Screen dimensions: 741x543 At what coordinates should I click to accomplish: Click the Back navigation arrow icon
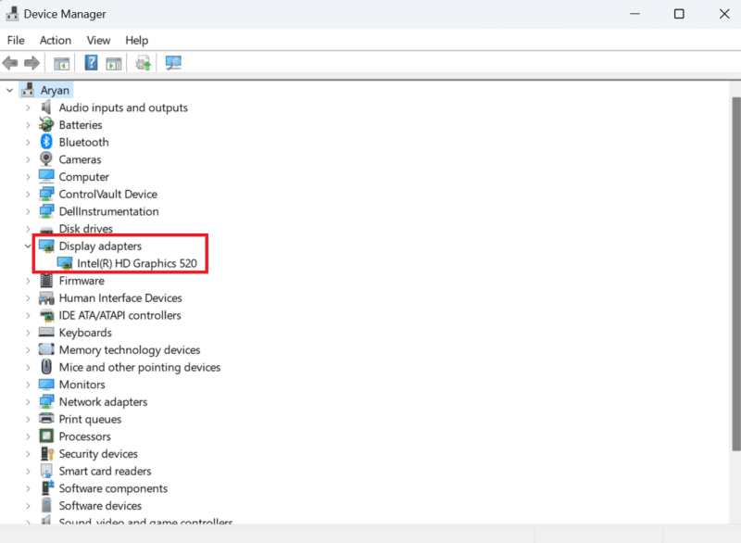pos(10,62)
